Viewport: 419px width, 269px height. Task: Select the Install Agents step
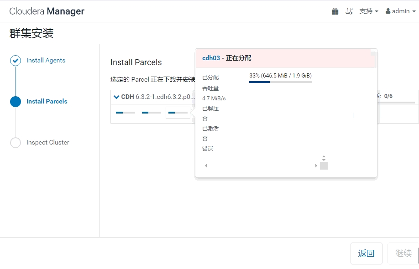click(46, 60)
